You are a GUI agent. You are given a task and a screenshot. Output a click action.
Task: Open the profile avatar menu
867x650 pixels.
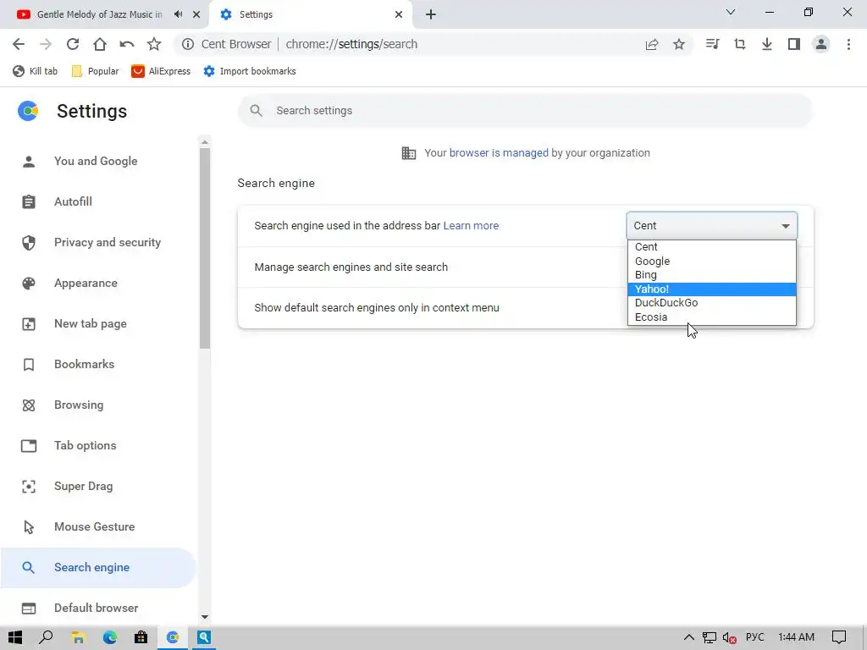click(x=821, y=44)
